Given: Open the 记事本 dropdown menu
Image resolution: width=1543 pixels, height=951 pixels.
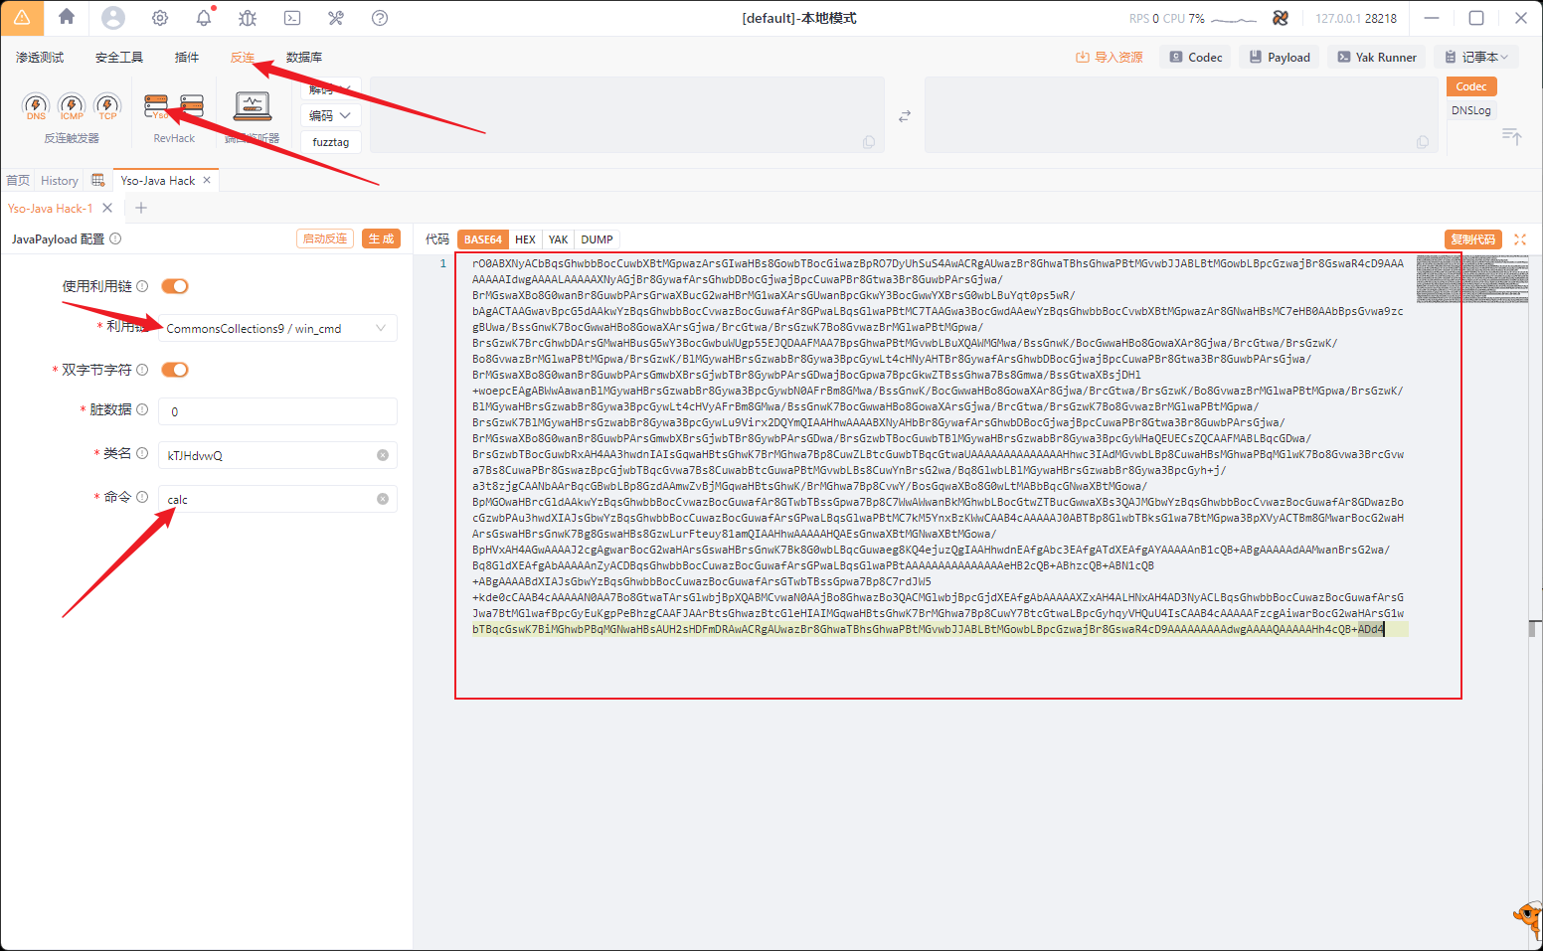Looking at the screenshot, I should click(1476, 57).
